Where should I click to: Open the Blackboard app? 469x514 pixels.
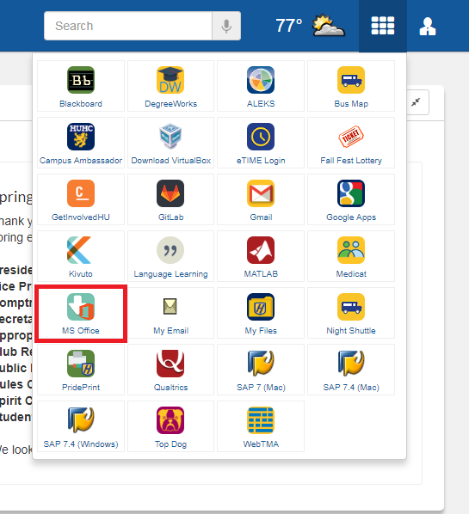pyautogui.click(x=81, y=86)
